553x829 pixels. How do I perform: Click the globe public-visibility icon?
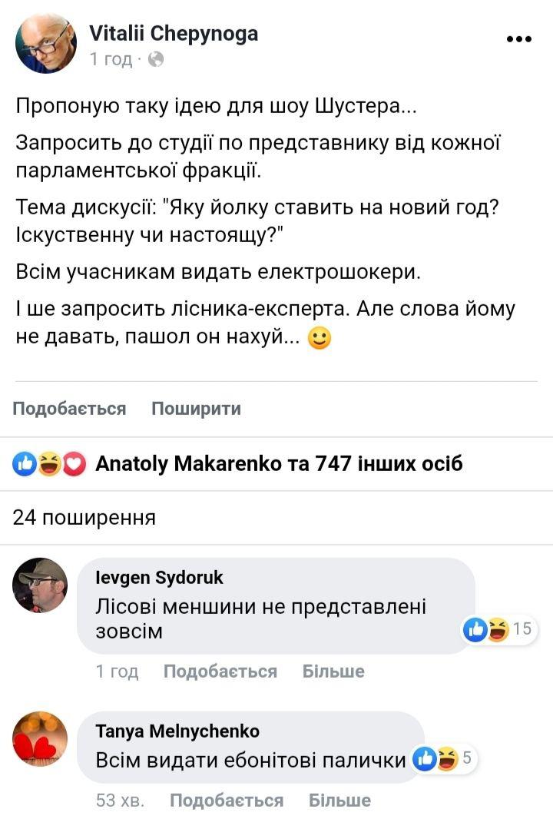pyautogui.click(x=156, y=59)
